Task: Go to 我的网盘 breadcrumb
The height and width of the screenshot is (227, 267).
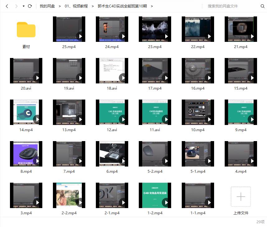Action: coord(47,6)
